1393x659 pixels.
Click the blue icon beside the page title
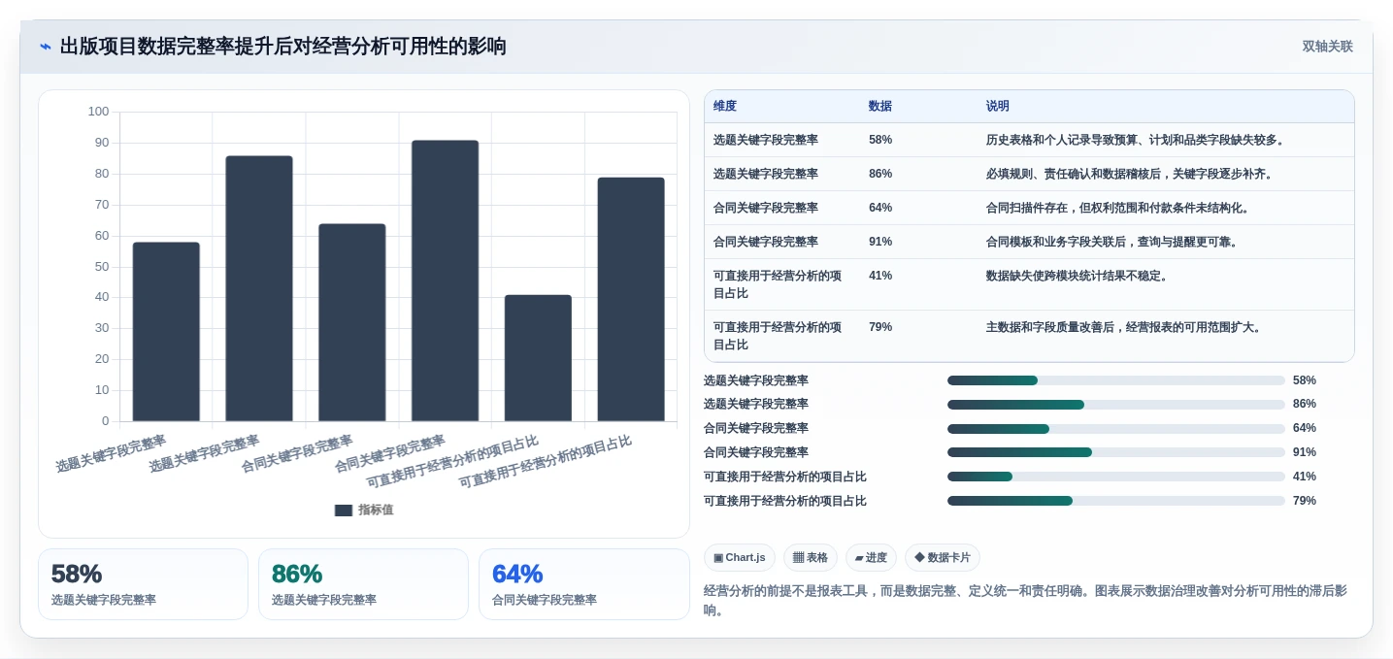(x=46, y=47)
